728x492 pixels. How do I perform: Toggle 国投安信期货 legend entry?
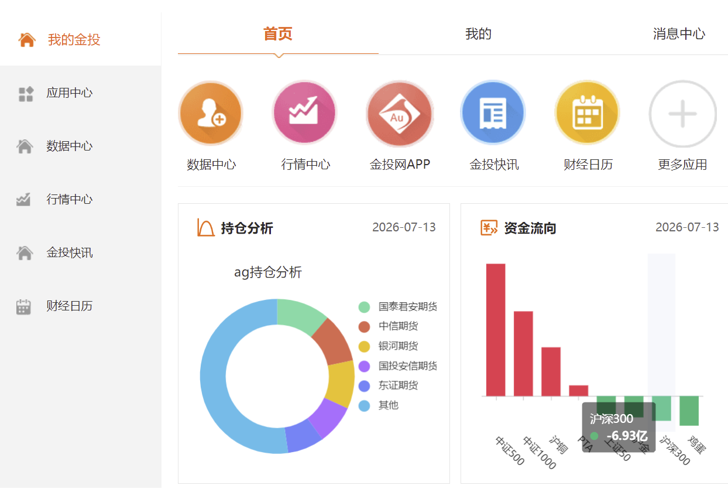coord(397,366)
